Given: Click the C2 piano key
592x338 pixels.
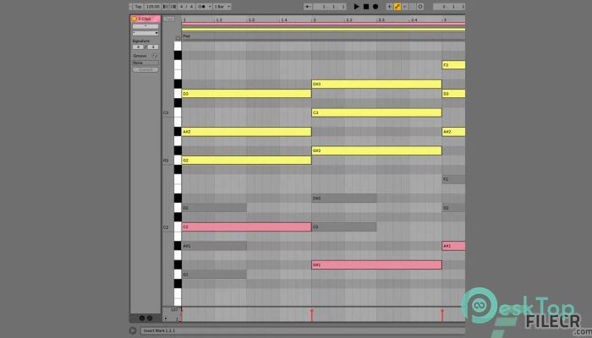Looking at the screenshot, I should pos(178,227).
